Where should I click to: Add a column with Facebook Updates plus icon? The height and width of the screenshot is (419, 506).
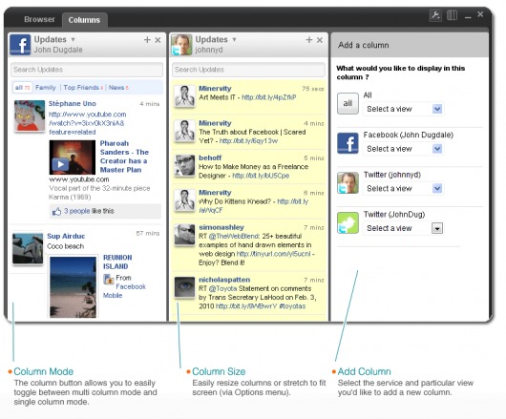[147, 40]
